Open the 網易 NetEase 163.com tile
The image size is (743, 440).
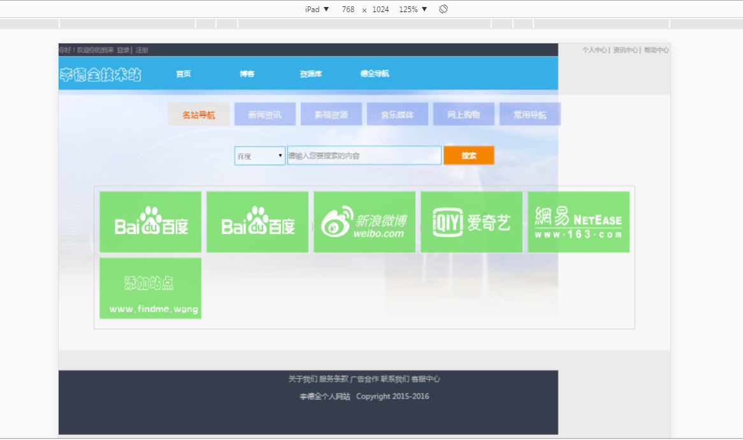579,222
